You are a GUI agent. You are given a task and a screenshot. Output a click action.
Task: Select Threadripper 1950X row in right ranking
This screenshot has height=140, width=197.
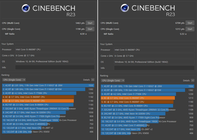click(148, 122)
